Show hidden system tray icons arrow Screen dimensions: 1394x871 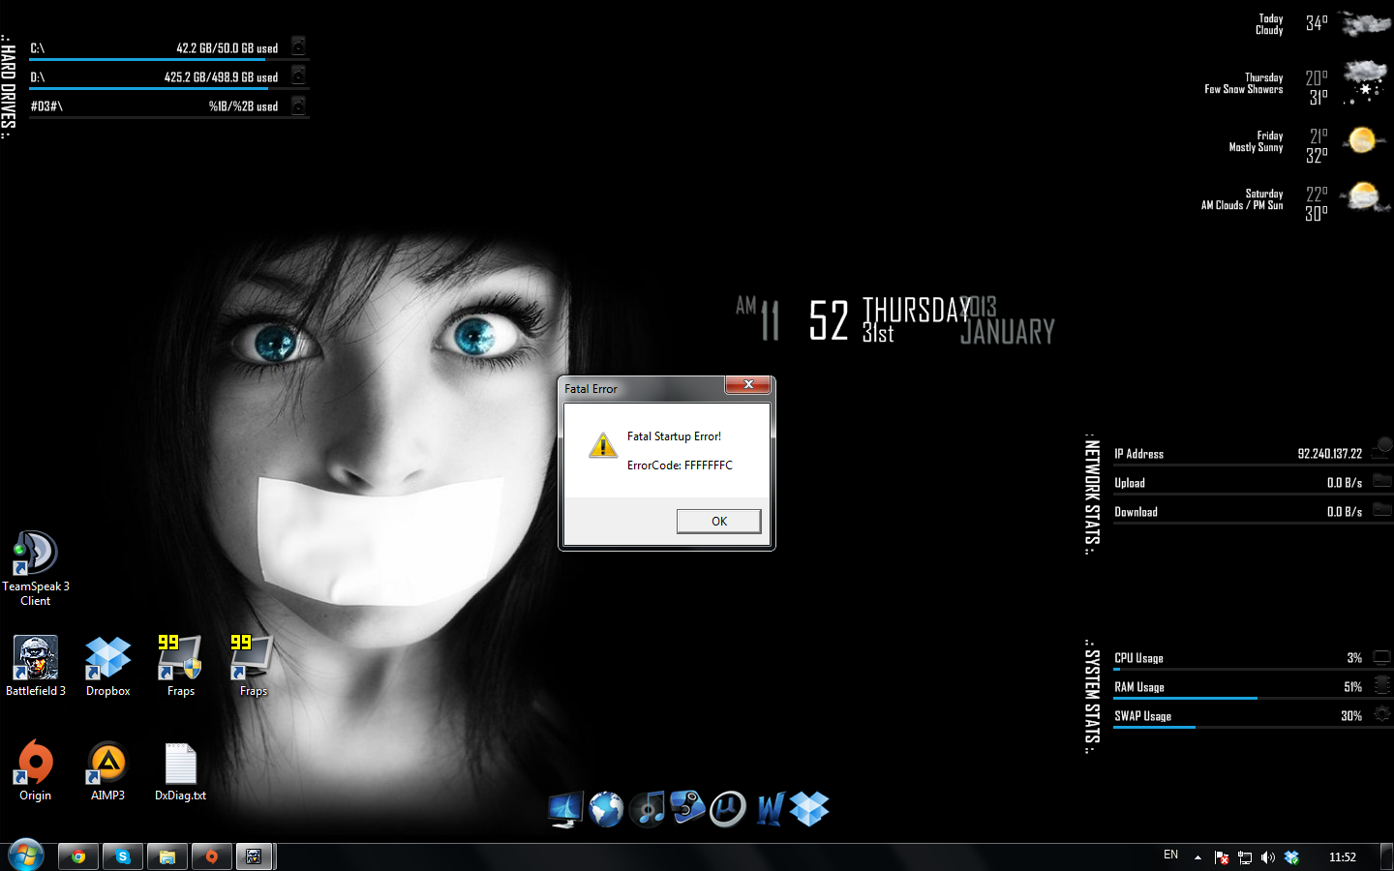click(1197, 857)
